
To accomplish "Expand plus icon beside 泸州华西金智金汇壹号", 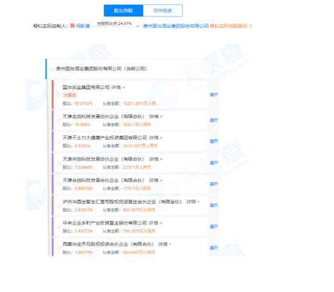I will click(x=59, y=205).
